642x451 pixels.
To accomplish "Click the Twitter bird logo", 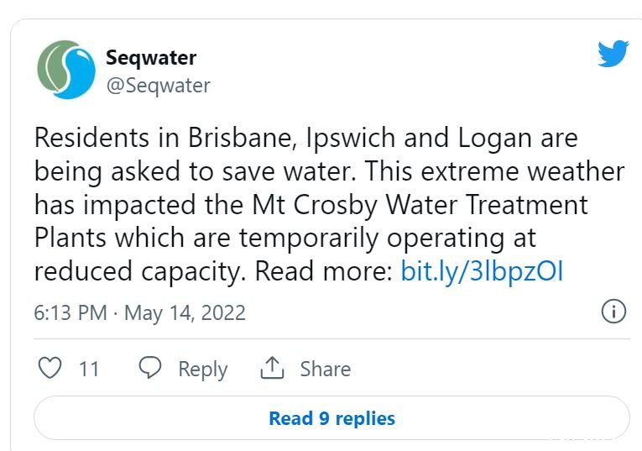I will pyautogui.click(x=613, y=53).
